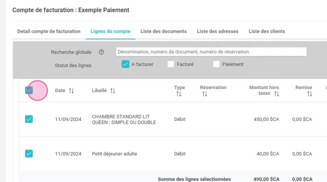327x182 pixels.
Task: Open the Recherche globale help icon
Action: point(101,52)
